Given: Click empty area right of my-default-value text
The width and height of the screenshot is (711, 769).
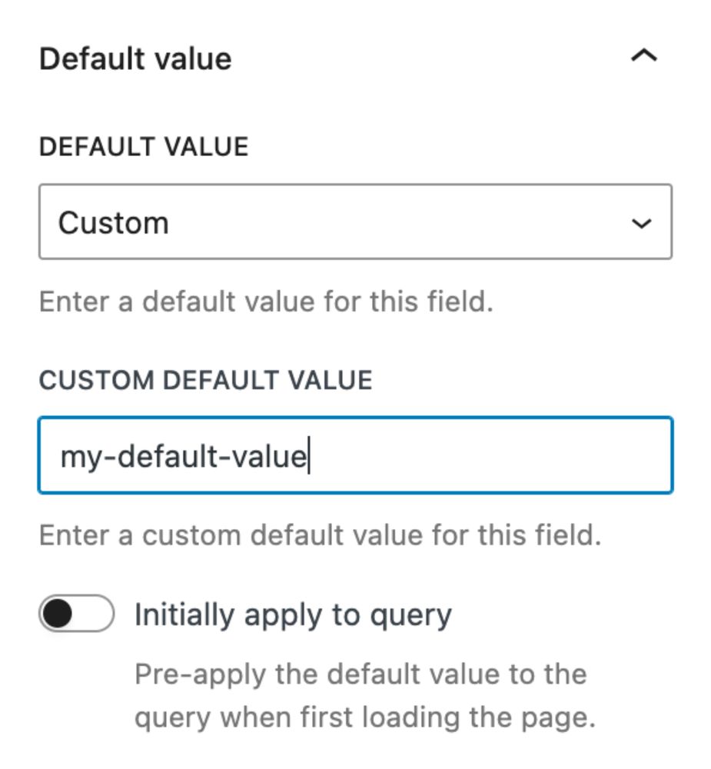Looking at the screenshot, I should click(492, 455).
